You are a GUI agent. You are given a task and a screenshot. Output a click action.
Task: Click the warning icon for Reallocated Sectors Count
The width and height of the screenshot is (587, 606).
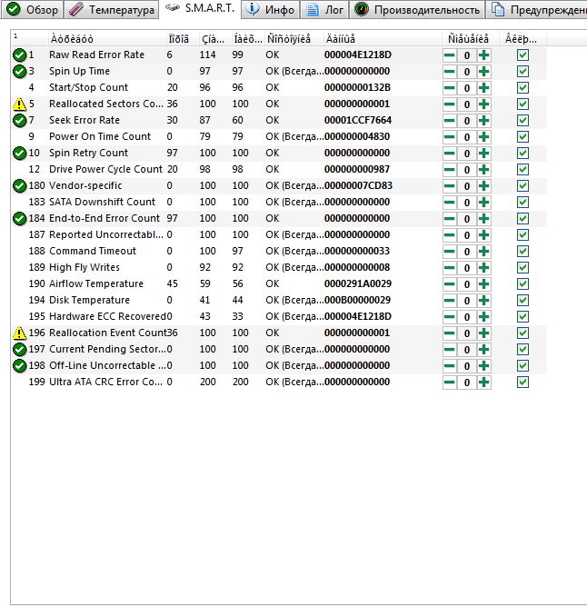[x=19, y=104]
